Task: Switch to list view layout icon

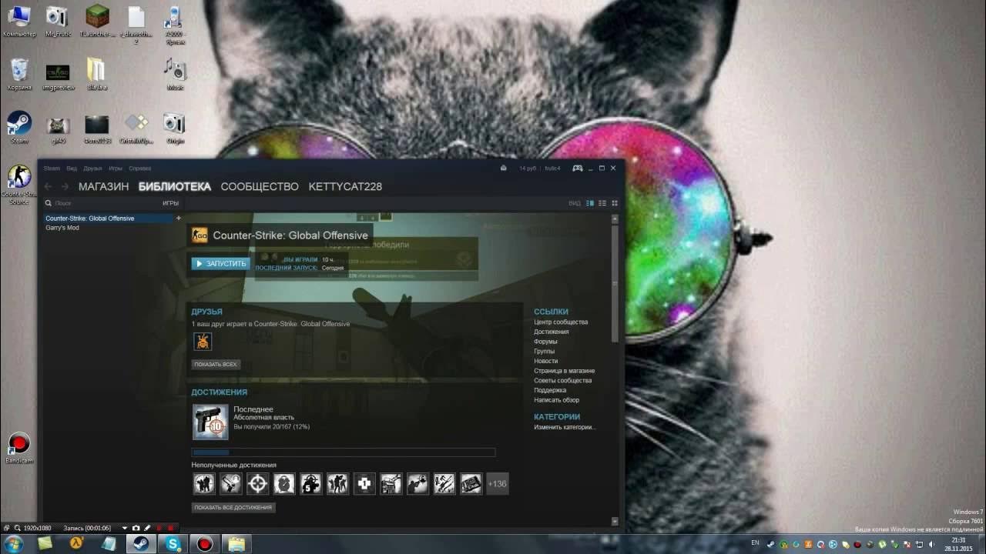Action: pyautogui.click(x=602, y=203)
